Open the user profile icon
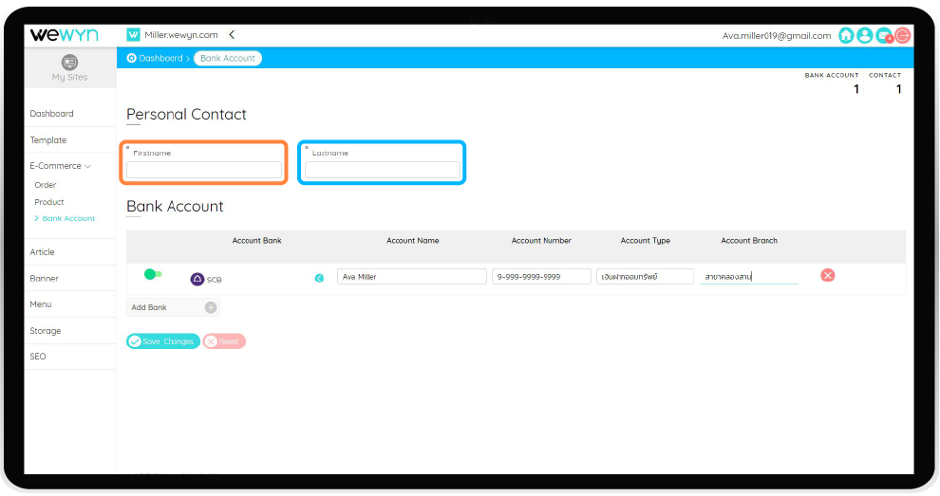This screenshot has width=940, height=496. (x=864, y=36)
